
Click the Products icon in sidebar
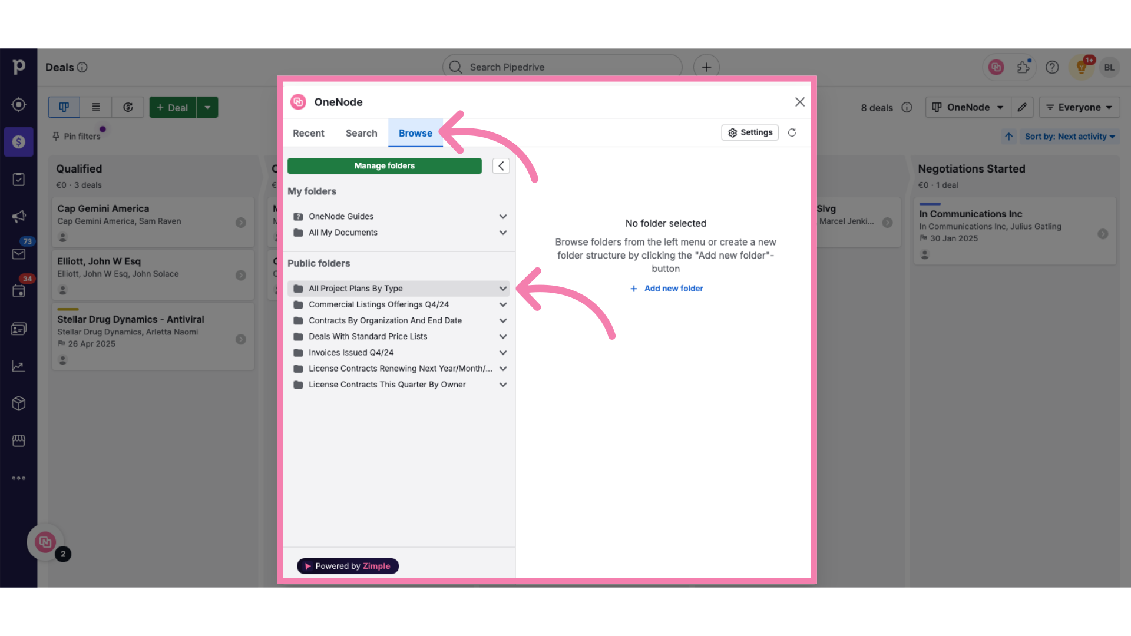pos(19,403)
